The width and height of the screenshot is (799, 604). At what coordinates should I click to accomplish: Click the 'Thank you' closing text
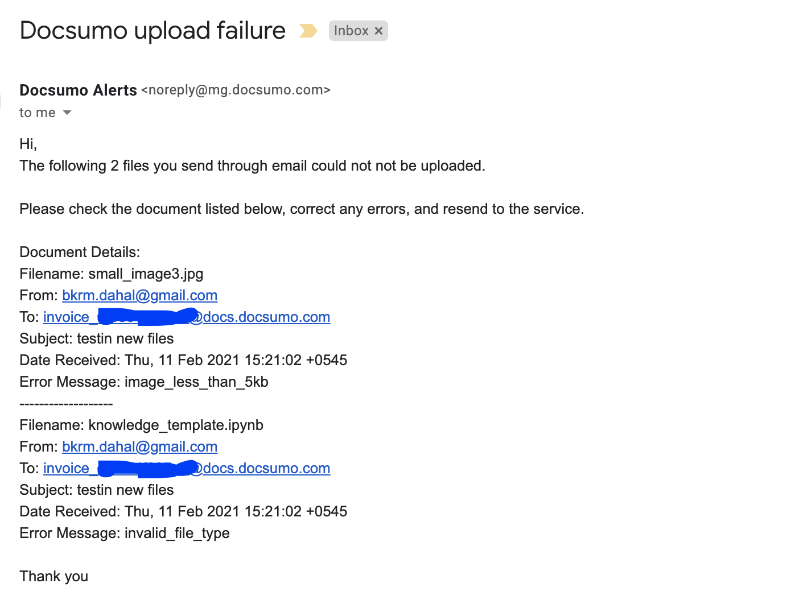click(x=54, y=576)
